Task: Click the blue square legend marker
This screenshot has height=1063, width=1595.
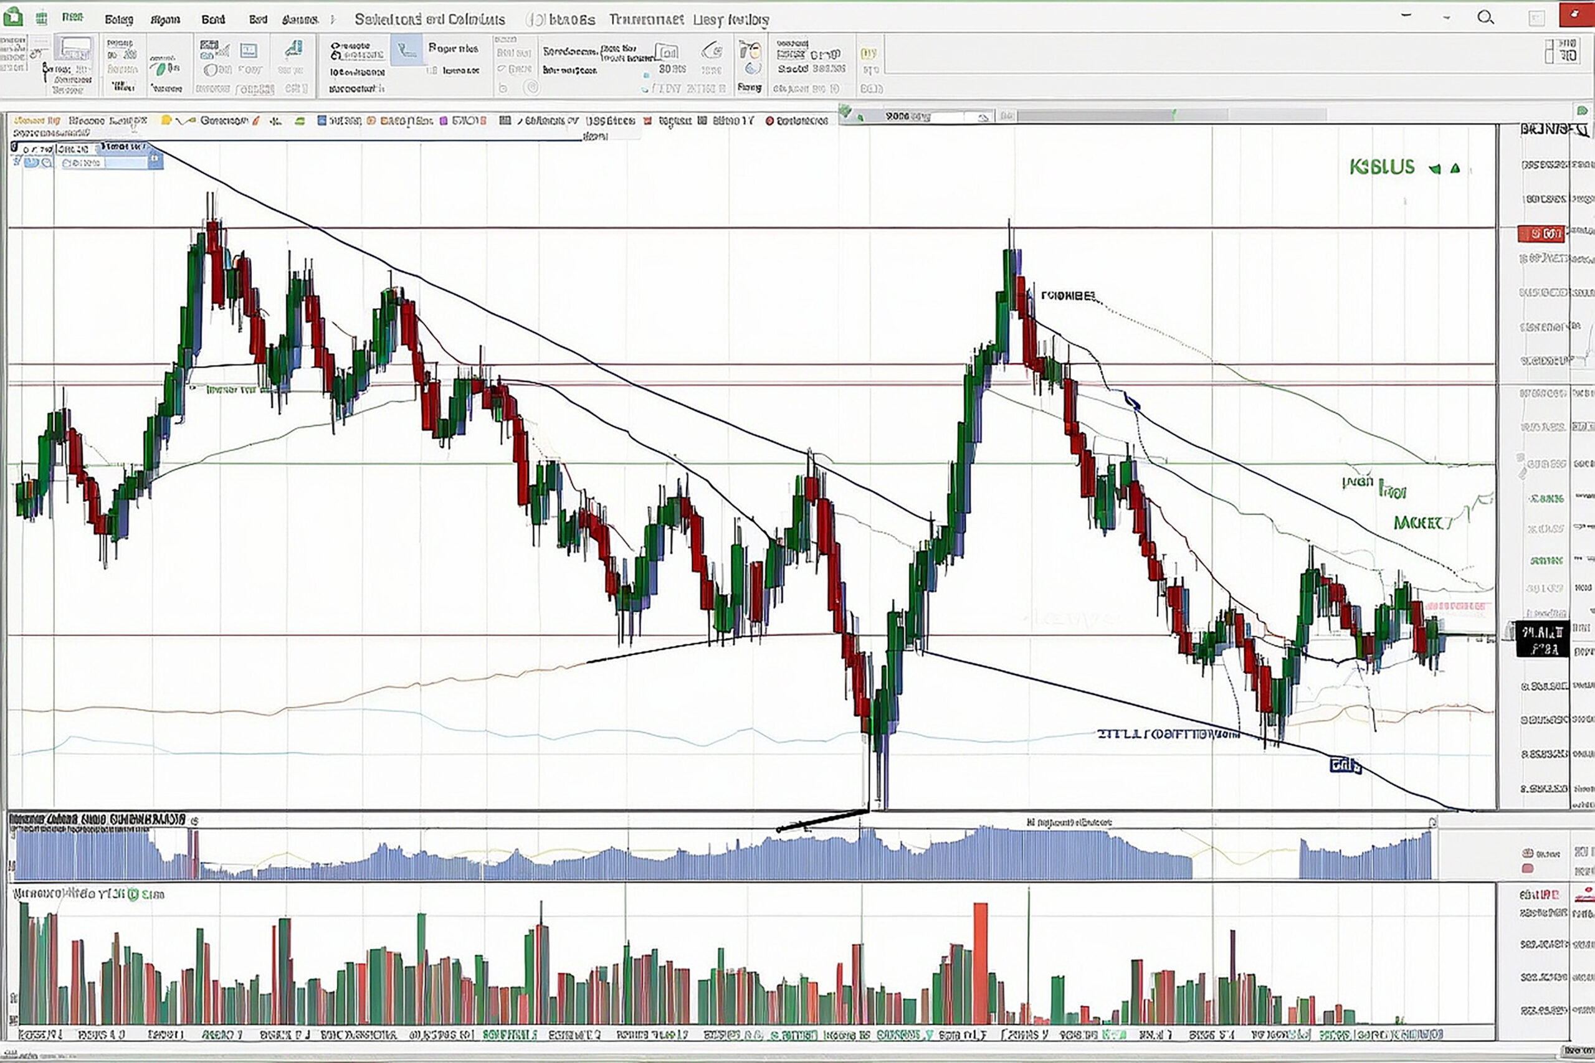Action: tap(322, 121)
